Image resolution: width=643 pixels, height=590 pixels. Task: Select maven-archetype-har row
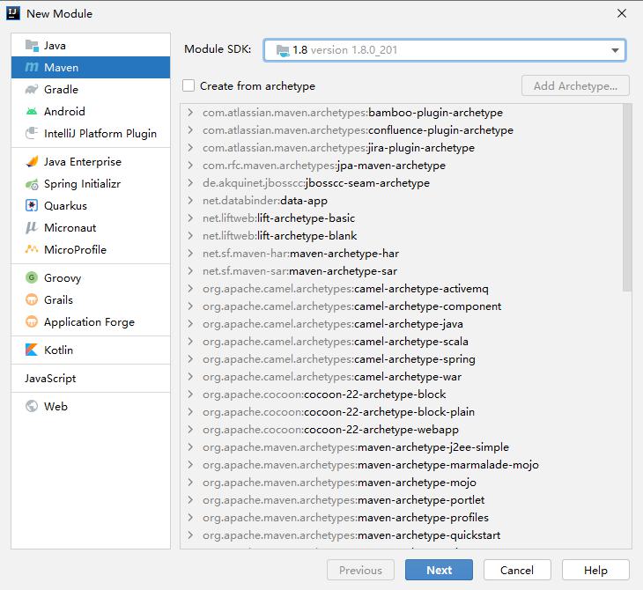[x=402, y=254]
